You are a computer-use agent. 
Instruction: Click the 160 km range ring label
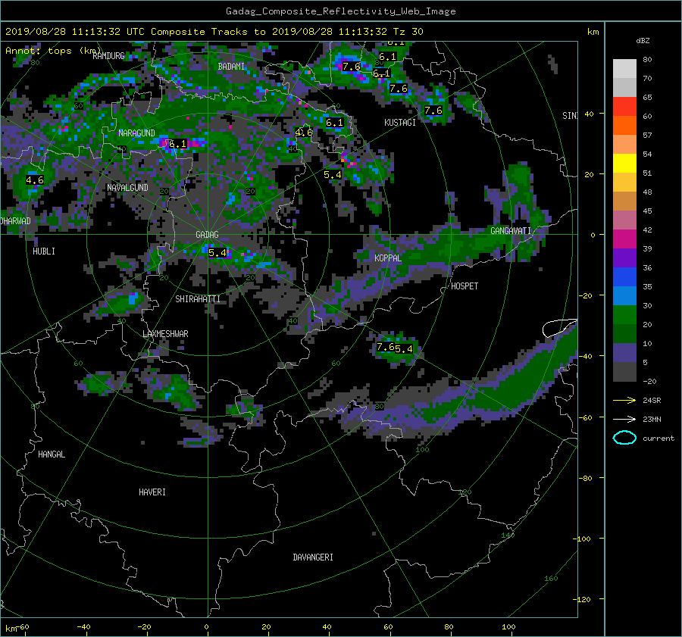551,579
